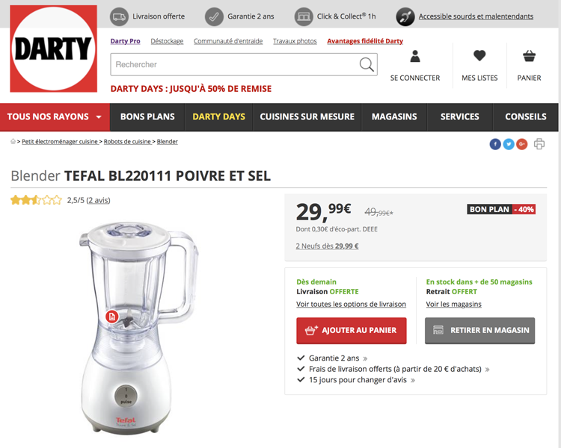Click the red document icon on blender image
Screen dimensions: 561x448
pyautogui.click(x=112, y=317)
